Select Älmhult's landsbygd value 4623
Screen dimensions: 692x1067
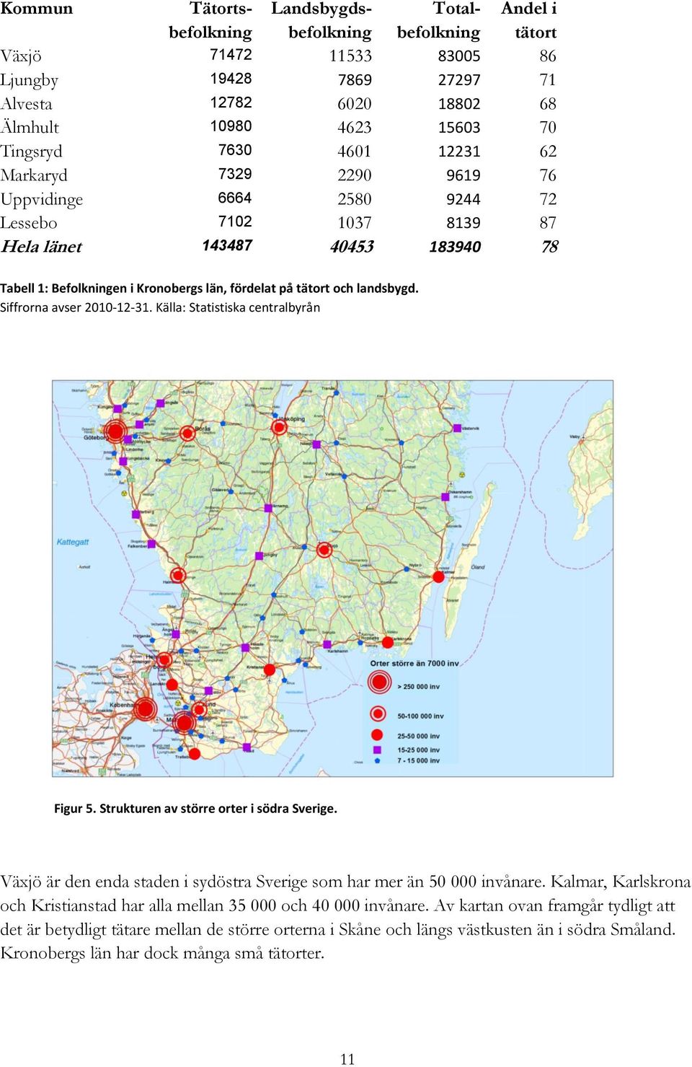tap(355, 128)
